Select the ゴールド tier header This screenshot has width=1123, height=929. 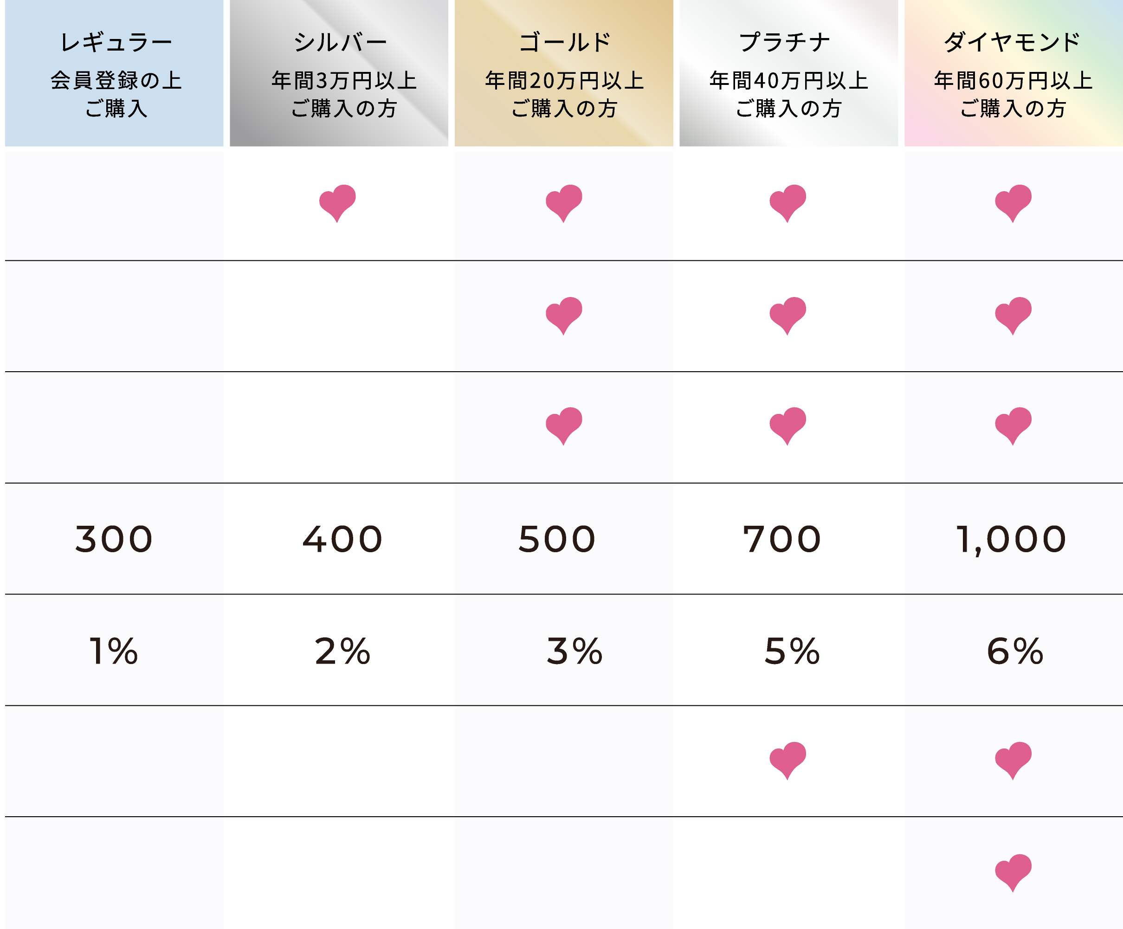click(x=564, y=73)
